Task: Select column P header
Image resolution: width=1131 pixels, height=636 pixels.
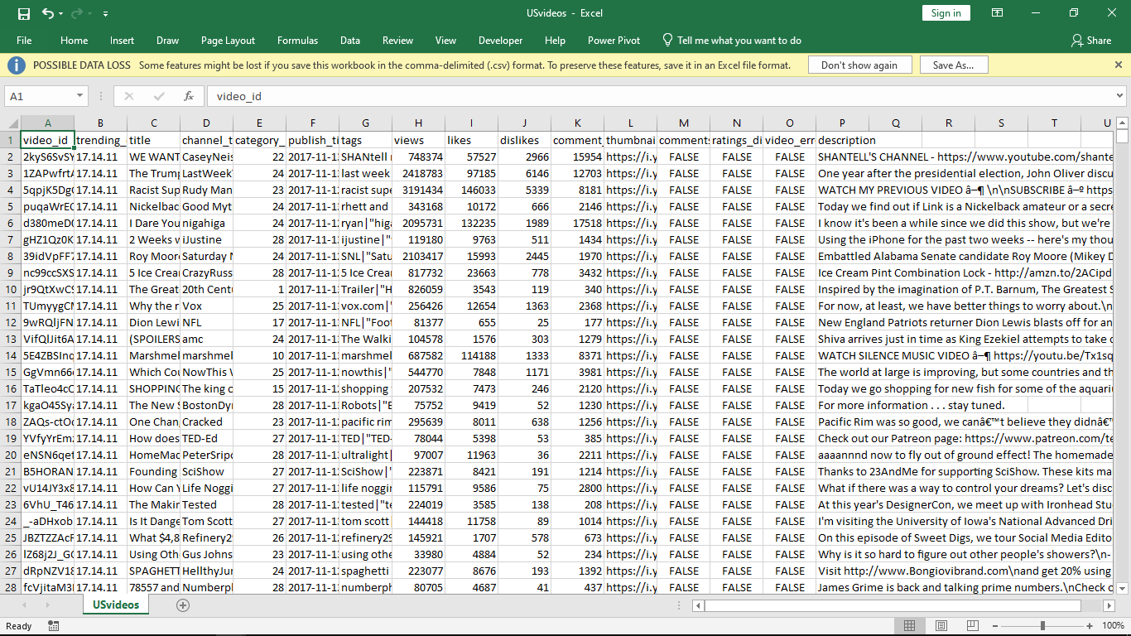Action: click(x=842, y=123)
